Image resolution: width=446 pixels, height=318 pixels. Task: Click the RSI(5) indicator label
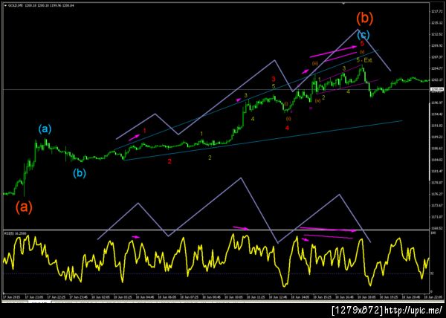coord(14,233)
